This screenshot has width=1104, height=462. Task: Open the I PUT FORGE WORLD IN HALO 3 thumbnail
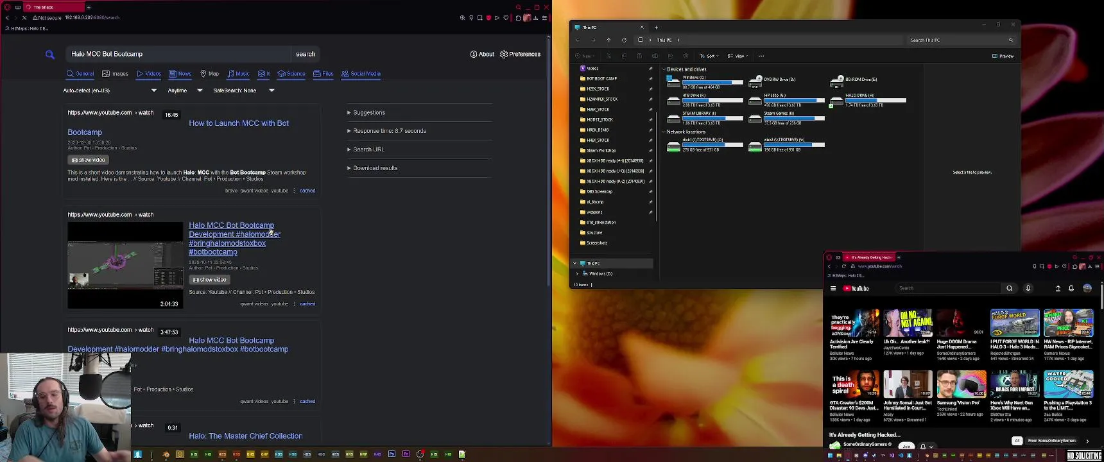[1014, 323]
